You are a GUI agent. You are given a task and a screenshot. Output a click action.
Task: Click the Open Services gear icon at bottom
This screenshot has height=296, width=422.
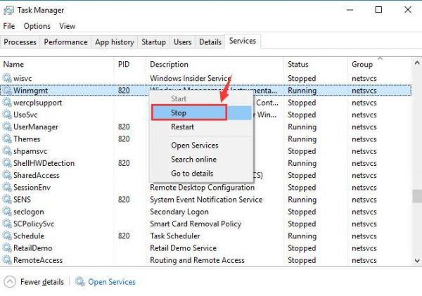coord(79,282)
